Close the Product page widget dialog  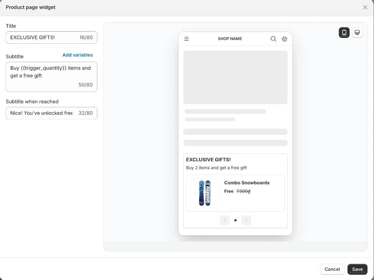point(365,7)
